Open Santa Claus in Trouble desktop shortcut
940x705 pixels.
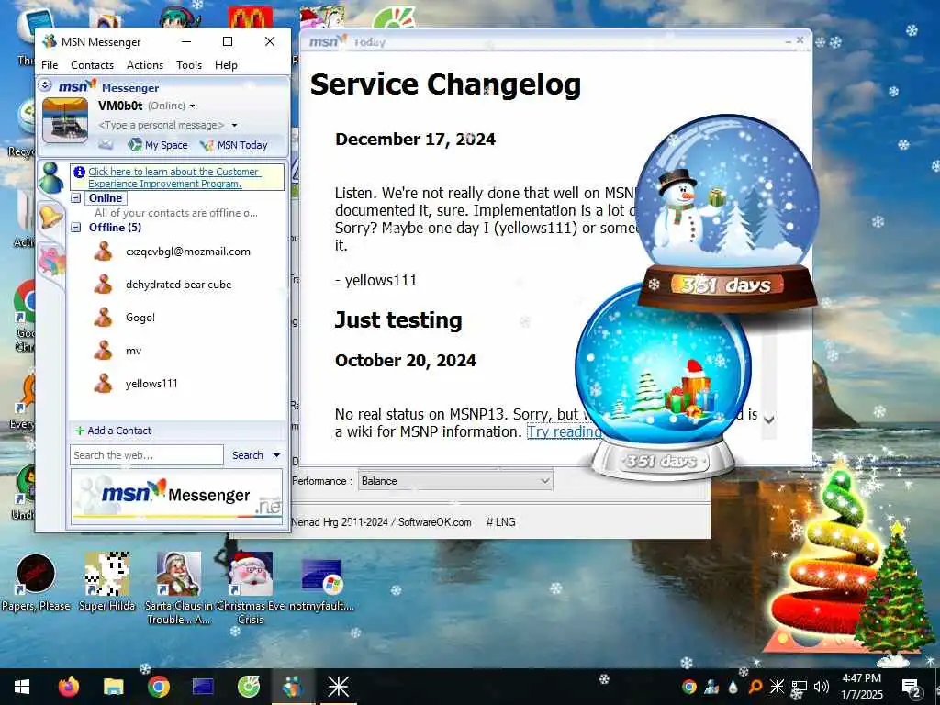[179, 587]
